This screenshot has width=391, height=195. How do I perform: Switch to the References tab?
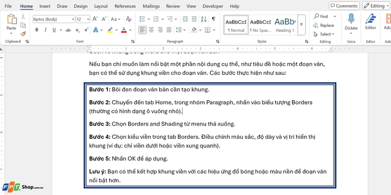(x=125, y=6)
